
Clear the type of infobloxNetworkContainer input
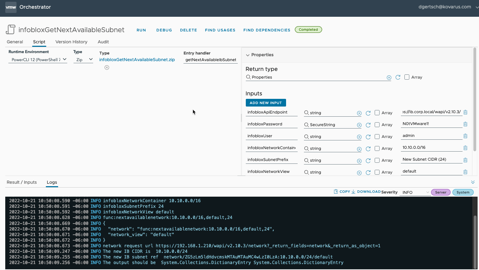[359, 149]
